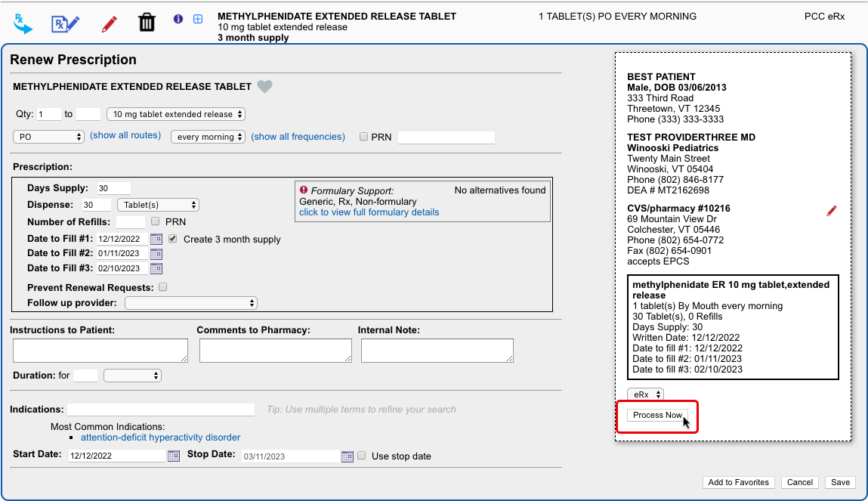Click the Date to Fill #3 field
Image resolution: width=868 pixels, height=501 pixels.
122,268
